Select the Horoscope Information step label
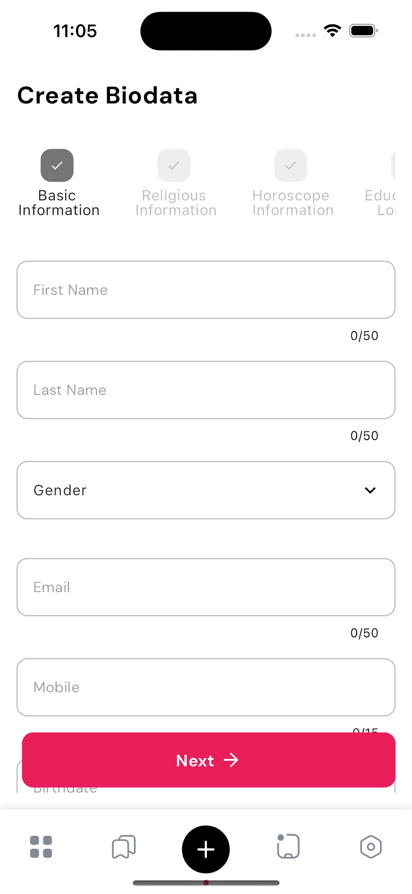This screenshot has height=894, width=412. 293,203
